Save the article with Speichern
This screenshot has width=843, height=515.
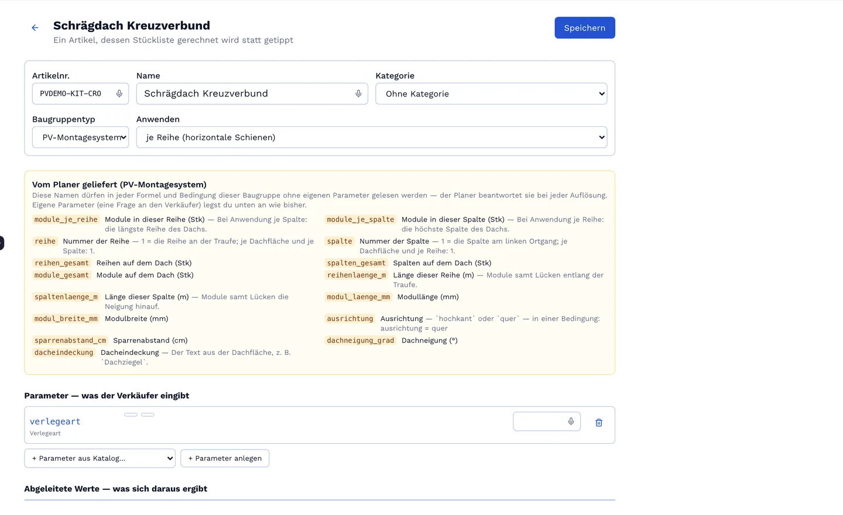[x=585, y=28]
